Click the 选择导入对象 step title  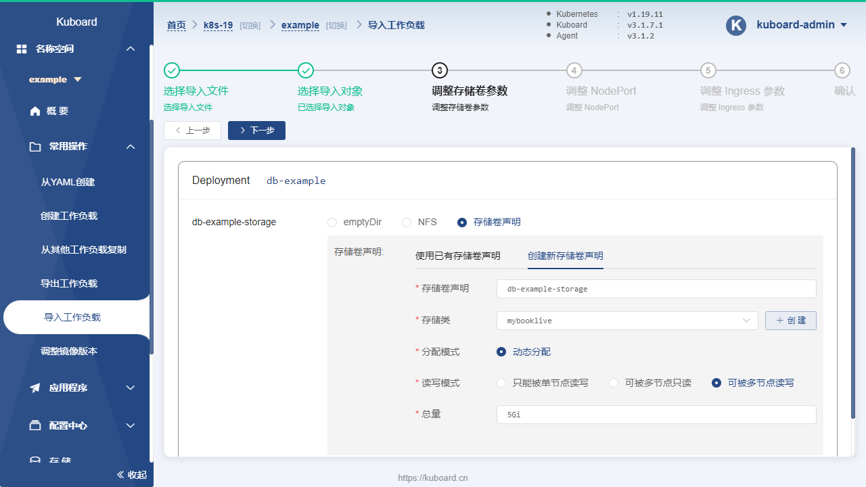click(330, 91)
